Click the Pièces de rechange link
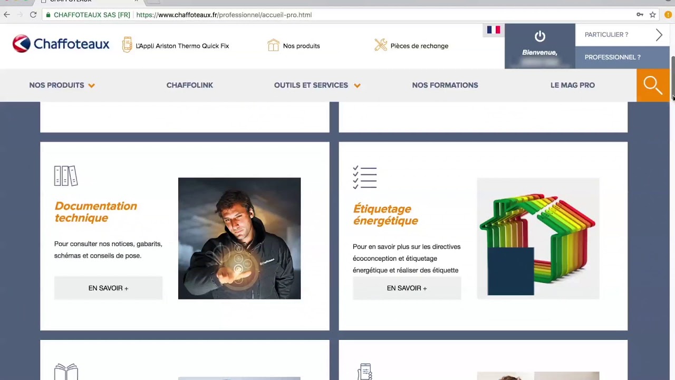Viewport: 675px width, 380px height. [x=419, y=46]
